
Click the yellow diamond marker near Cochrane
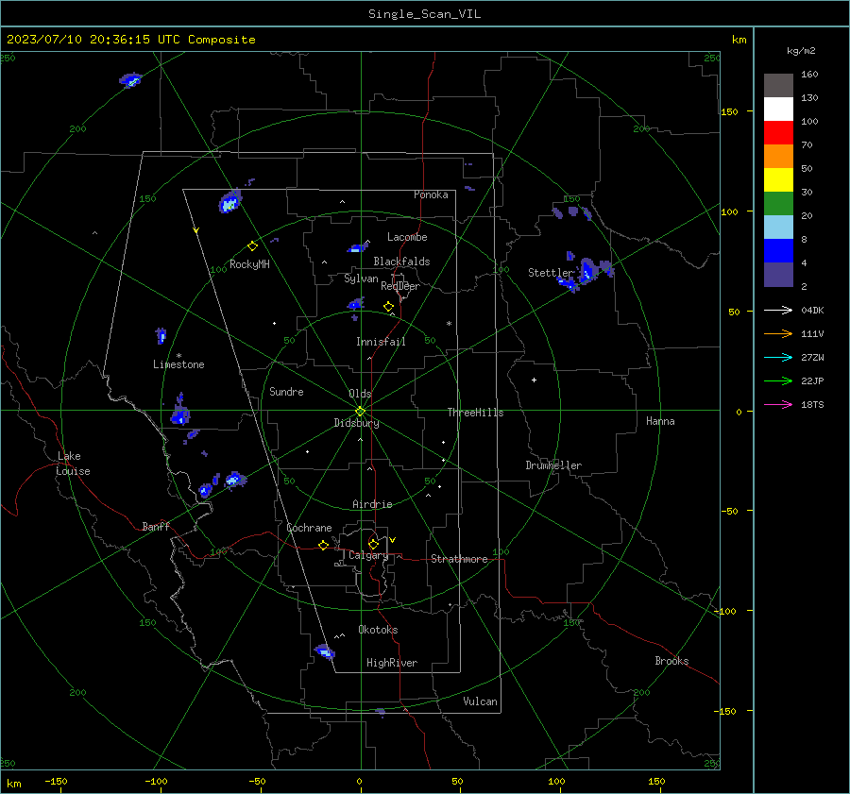323,545
